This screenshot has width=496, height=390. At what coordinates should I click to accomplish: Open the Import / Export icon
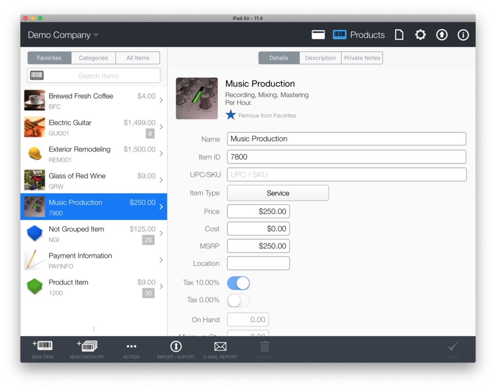176,346
